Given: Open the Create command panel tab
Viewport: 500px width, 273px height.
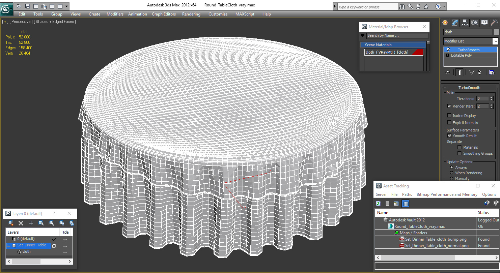Looking at the screenshot, I should coord(445,23).
